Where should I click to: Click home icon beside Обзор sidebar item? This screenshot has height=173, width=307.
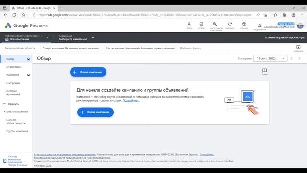[29, 59]
